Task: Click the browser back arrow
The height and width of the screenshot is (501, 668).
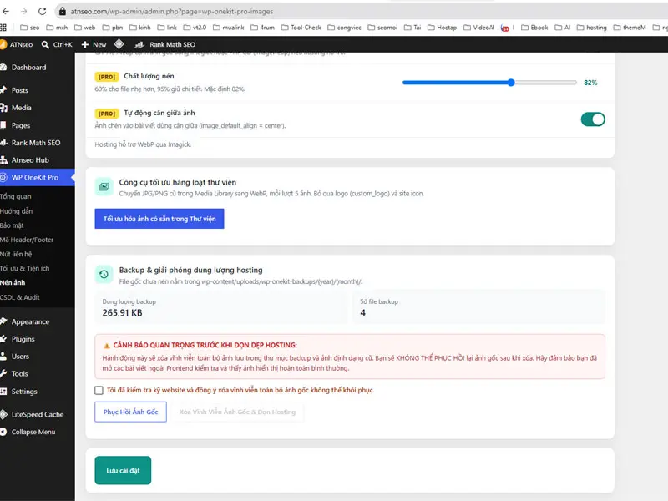Action: pos(6,11)
